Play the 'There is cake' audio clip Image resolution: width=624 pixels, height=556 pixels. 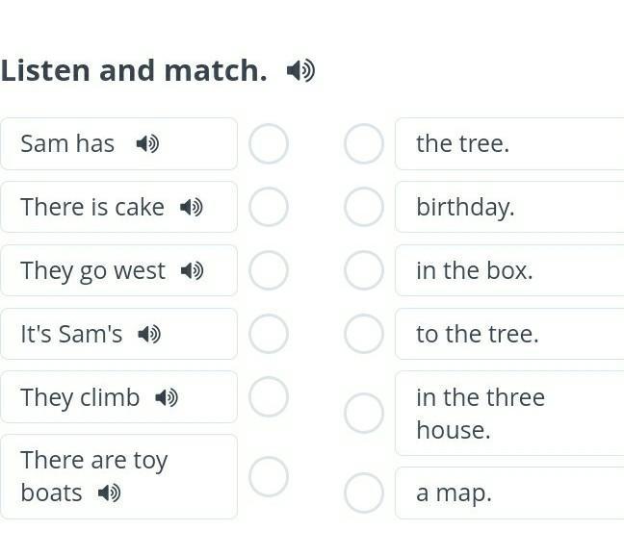[191, 207]
